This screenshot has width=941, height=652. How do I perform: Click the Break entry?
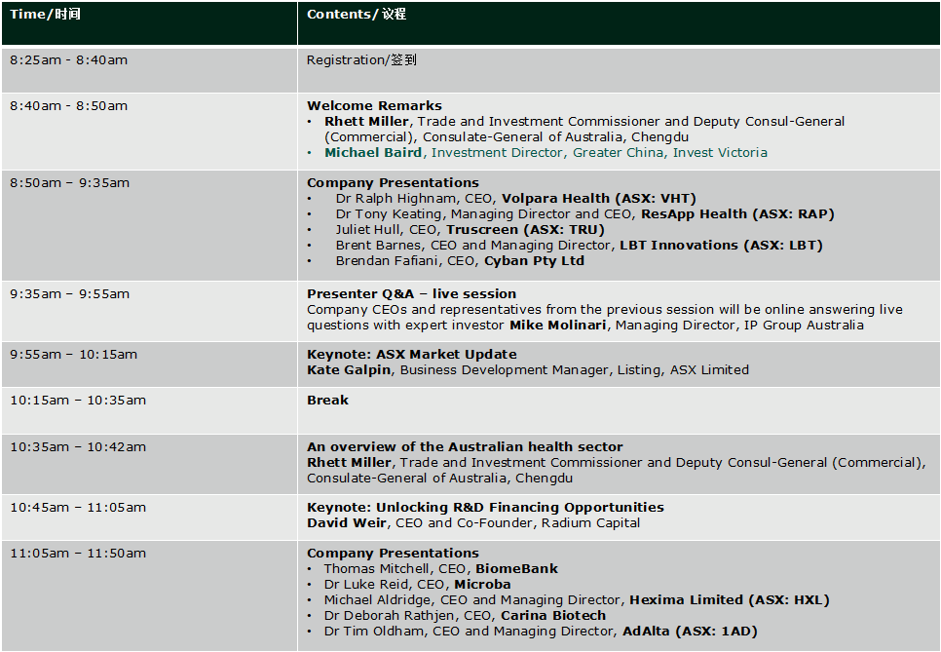tap(327, 400)
